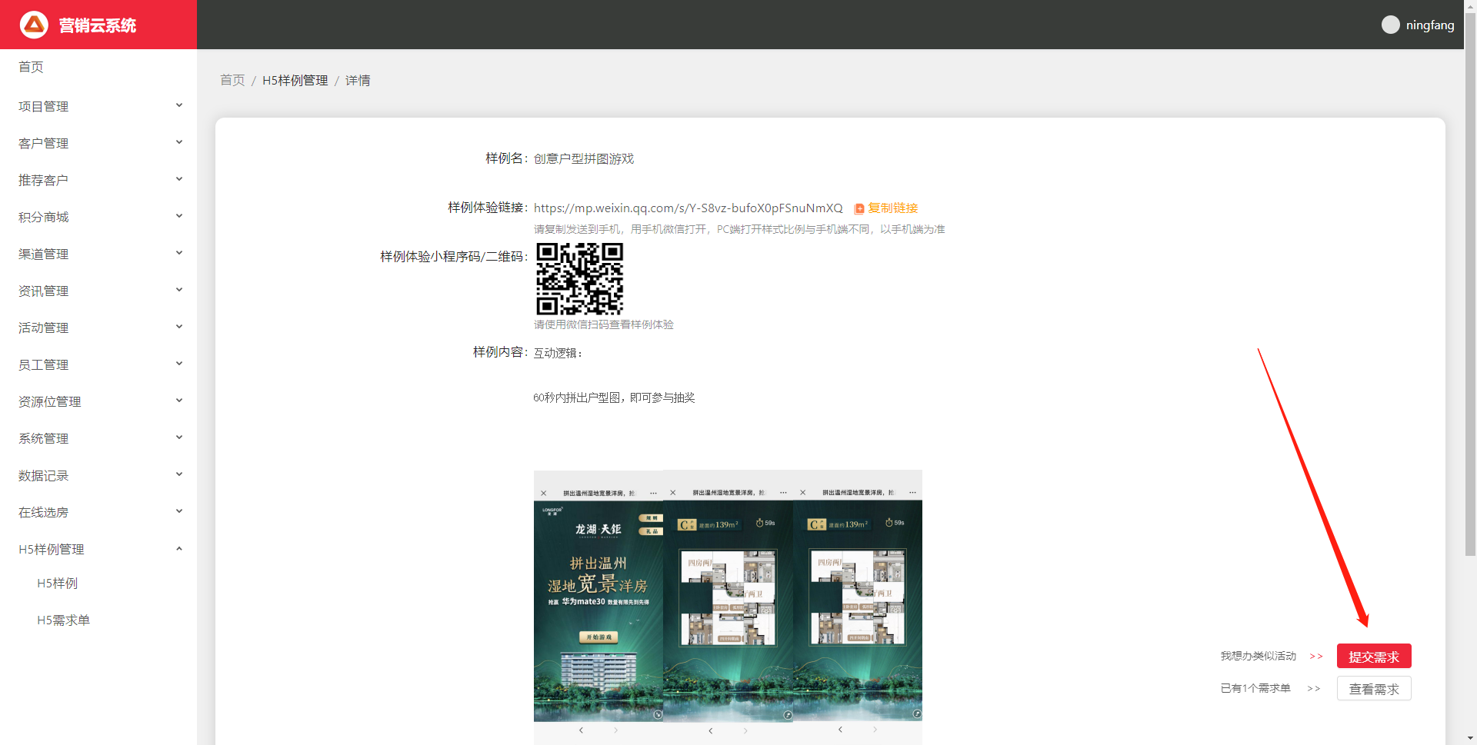The image size is (1477, 745).
Task: Click the chevron next to 在线选房
Action: [179, 511]
